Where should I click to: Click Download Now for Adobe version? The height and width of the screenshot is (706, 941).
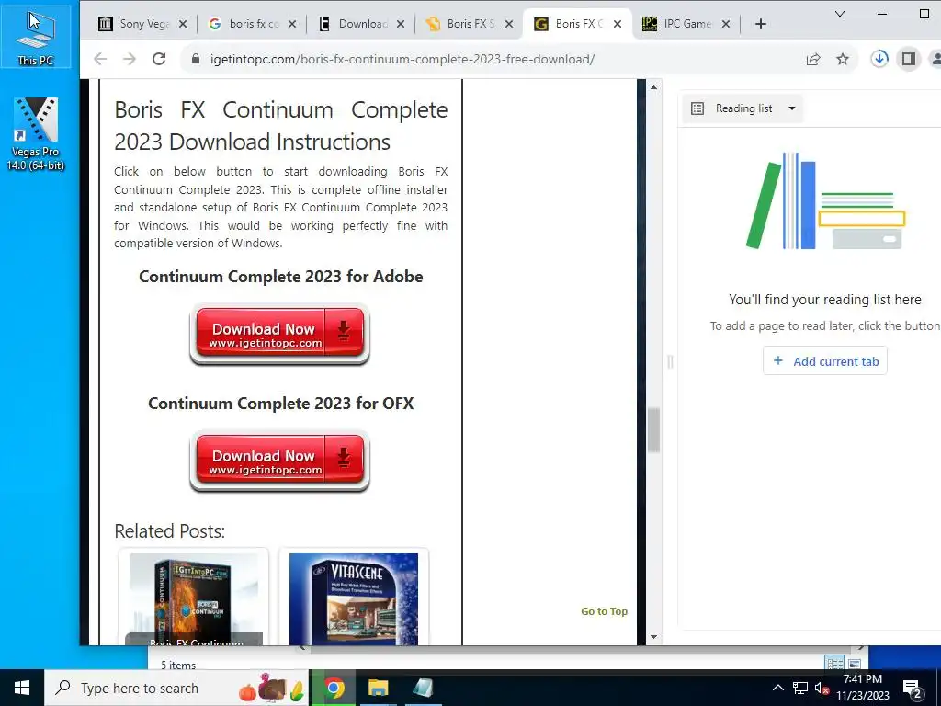279,335
